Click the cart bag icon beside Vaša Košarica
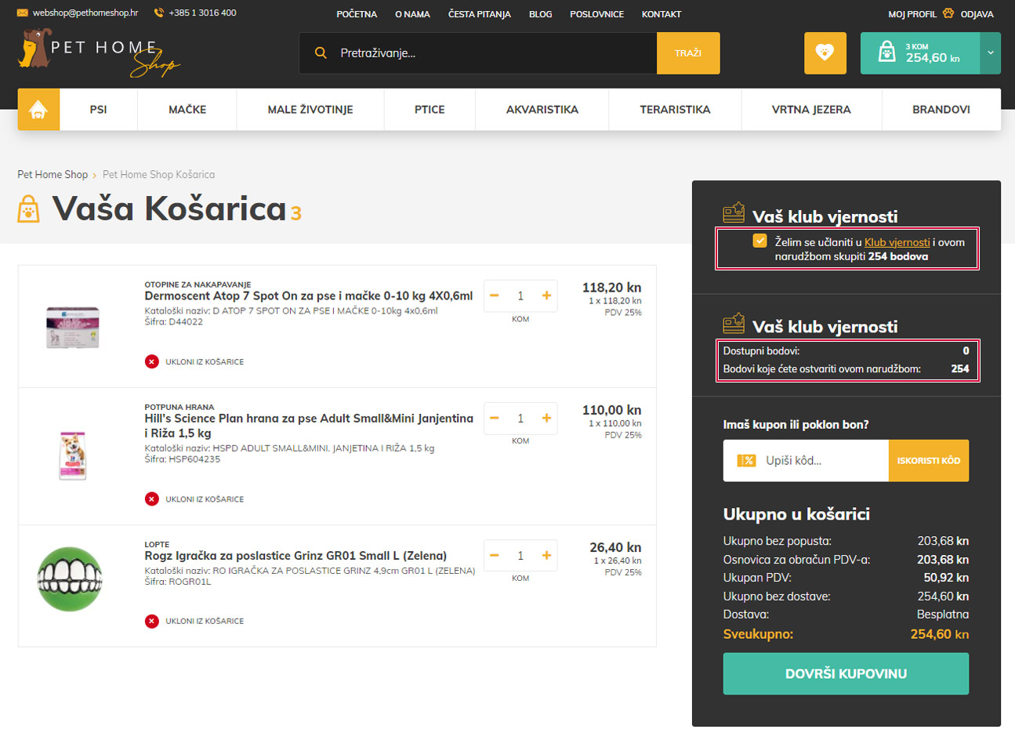The width and height of the screenshot is (1015, 729). [28, 209]
